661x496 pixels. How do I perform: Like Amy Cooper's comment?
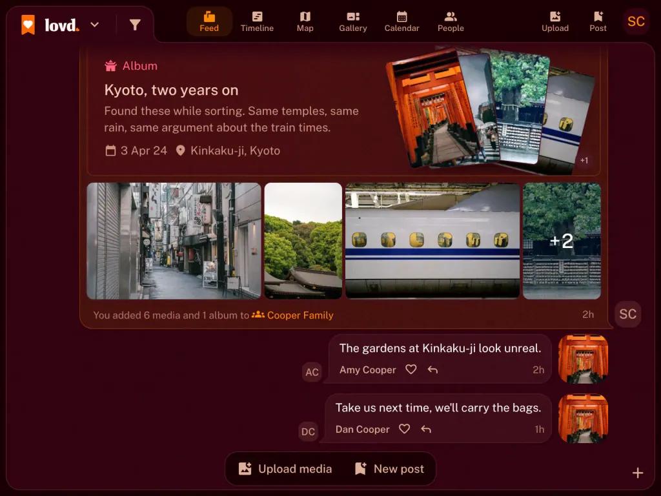point(411,369)
